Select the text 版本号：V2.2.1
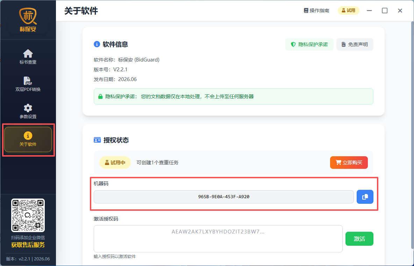This screenshot has height=266, width=414. (x=110, y=70)
